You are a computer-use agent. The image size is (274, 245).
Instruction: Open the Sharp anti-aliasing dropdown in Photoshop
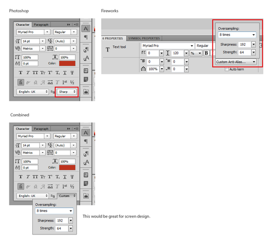coord(67,92)
